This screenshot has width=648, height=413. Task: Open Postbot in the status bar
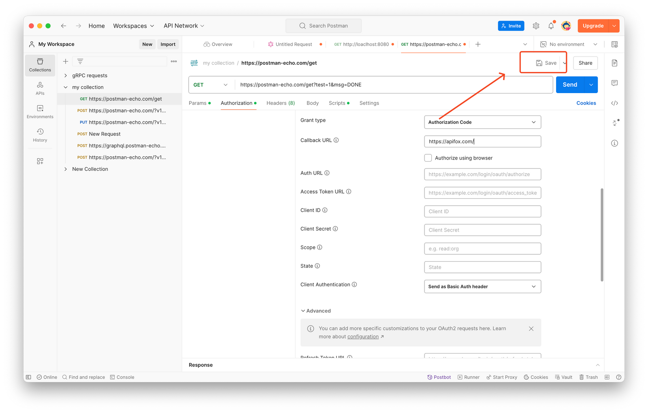[x=439, y=377]
